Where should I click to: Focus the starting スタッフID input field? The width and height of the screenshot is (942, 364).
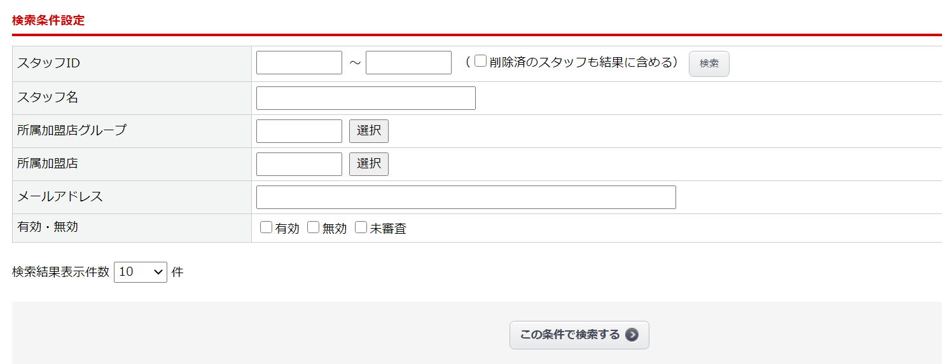299,63
